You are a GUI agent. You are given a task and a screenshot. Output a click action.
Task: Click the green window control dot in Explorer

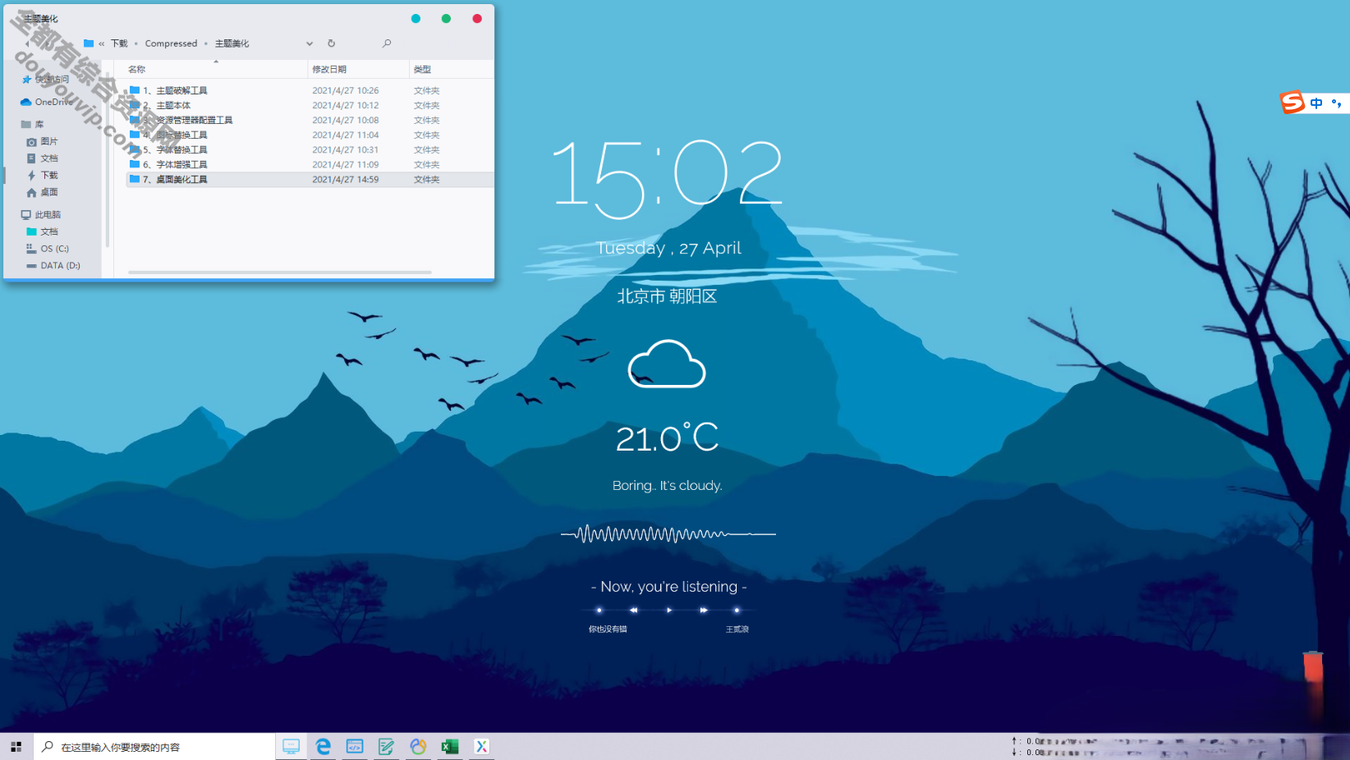click(x=446, y=19)
